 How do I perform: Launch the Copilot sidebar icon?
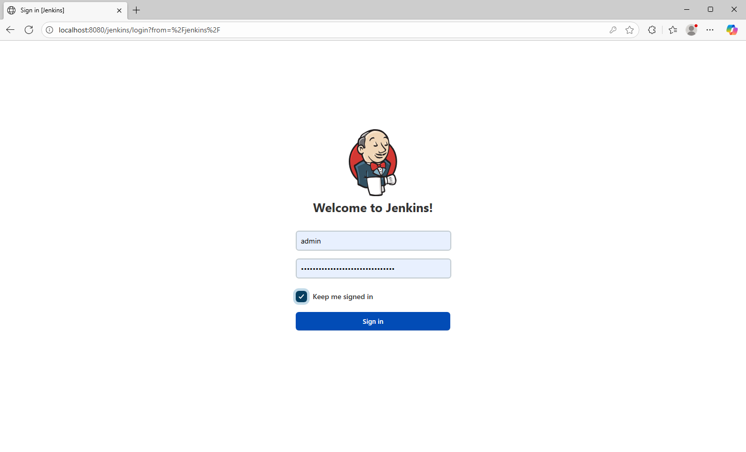tap(732, 30)
